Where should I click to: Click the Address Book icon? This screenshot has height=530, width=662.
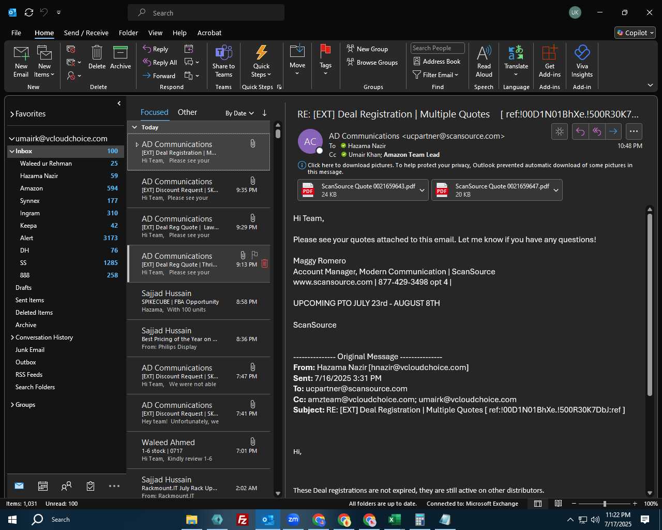417,61
